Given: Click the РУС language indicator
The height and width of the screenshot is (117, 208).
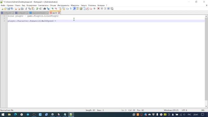Looking at the screenshot, I should coord(189,114).
